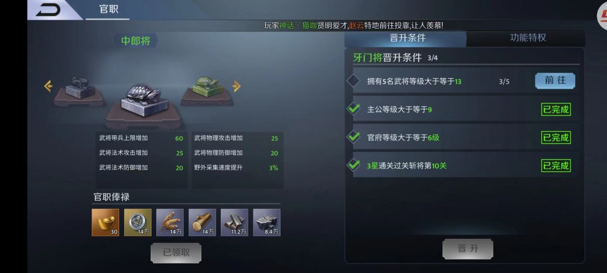The height and width of the screenshot is (273, 607).
Task: Click the 晋升 promote button
Action: click(x=468, y=249)
